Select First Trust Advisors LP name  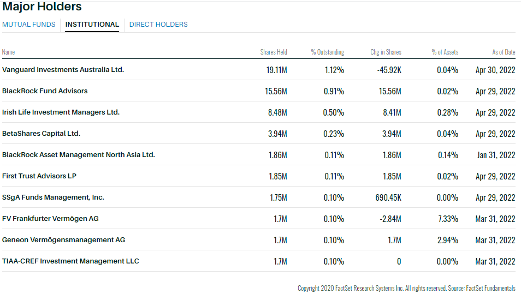39,176
